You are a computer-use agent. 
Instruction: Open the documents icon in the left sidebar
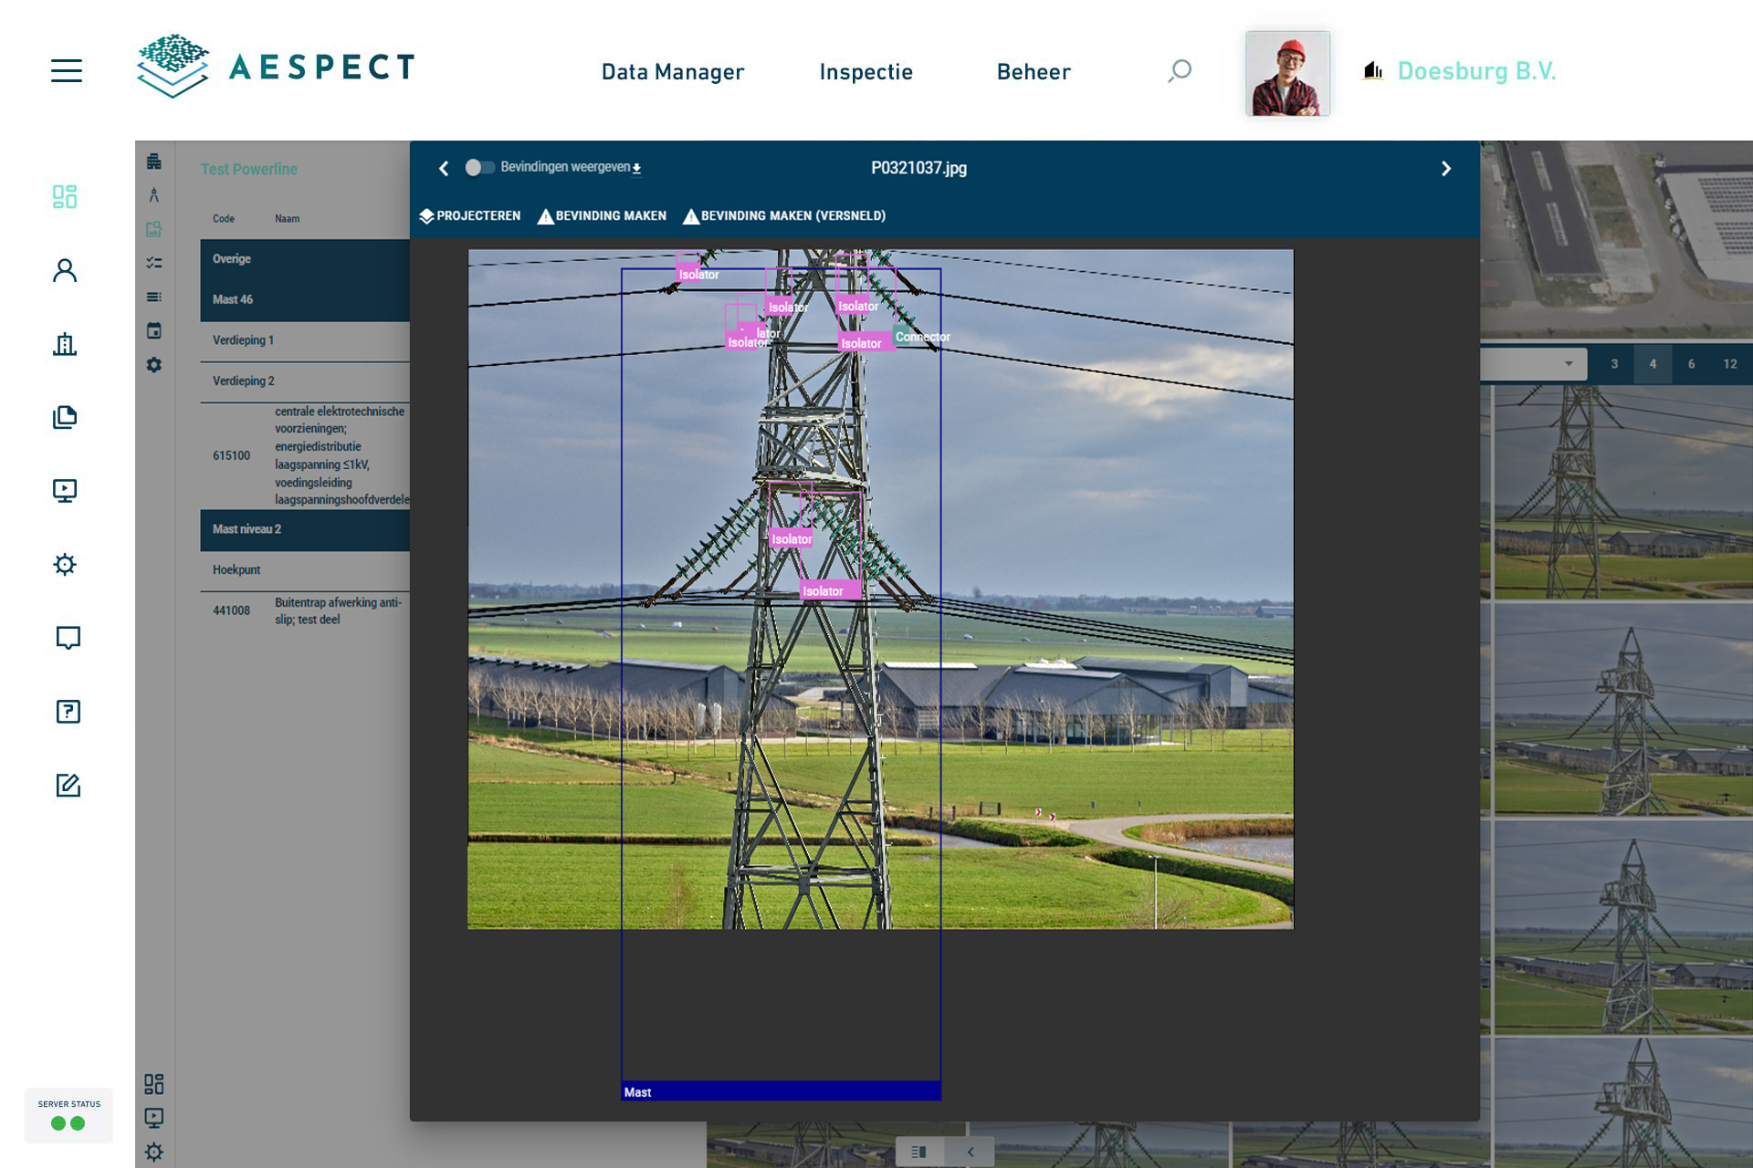pyautogui.click(x=65, y=417)
